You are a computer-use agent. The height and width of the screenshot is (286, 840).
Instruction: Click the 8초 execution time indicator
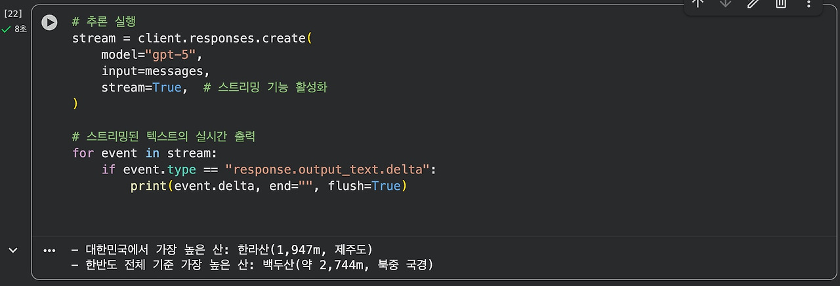pos(20,29)
